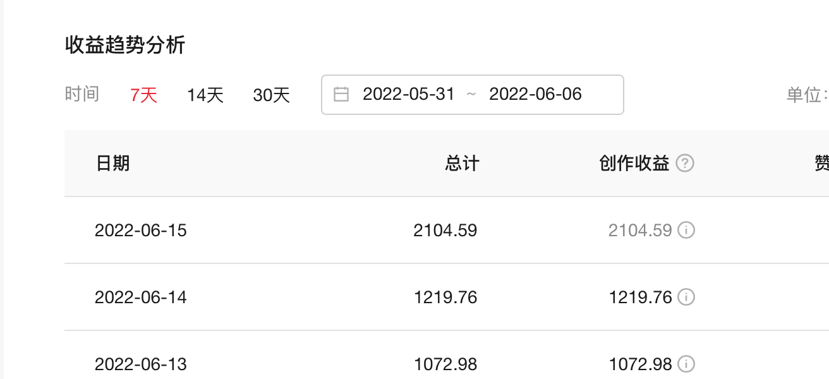Enable the 30天 time range
Viewport: 829px width, 379px height.
tap(272, 94)
